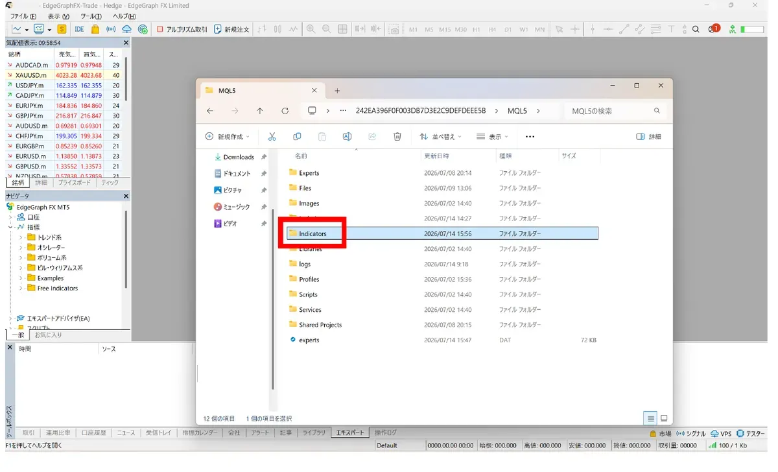Click the toolbar search magnifier icon
Screen dimensions: 778x472
click(696, 29)
